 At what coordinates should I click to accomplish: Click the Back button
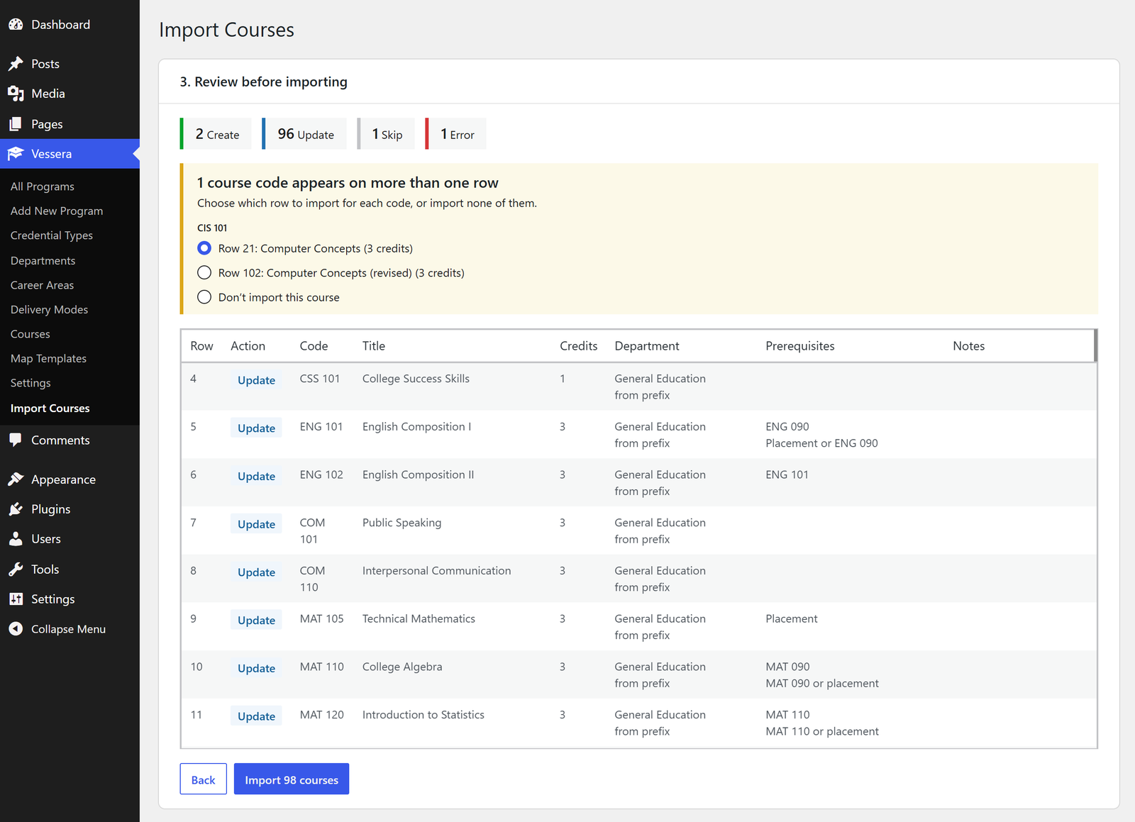coord(203,779)
